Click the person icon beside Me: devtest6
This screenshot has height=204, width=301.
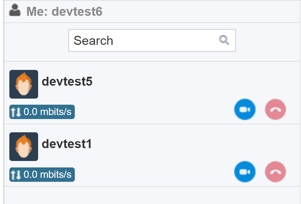(15, 11)
